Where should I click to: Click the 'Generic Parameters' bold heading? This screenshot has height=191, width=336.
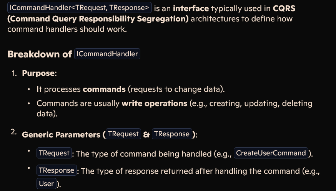click(x=61, y=135)
